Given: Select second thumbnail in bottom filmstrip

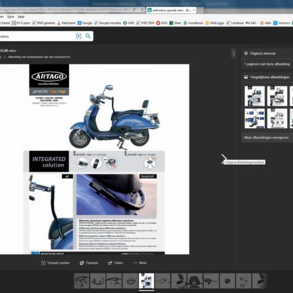Looking at the screenshot, I should [x=98, y=281].
